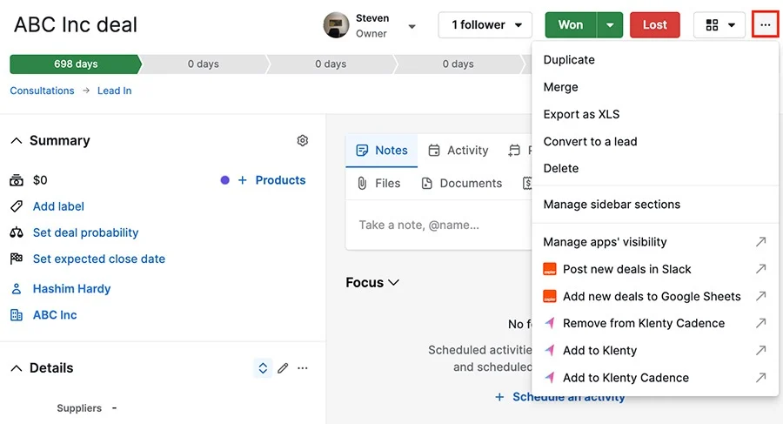Image resolution: width=783 pixels, height=424 pixels.
Task: Switch to the Activity tab
Action: [458, 150]
